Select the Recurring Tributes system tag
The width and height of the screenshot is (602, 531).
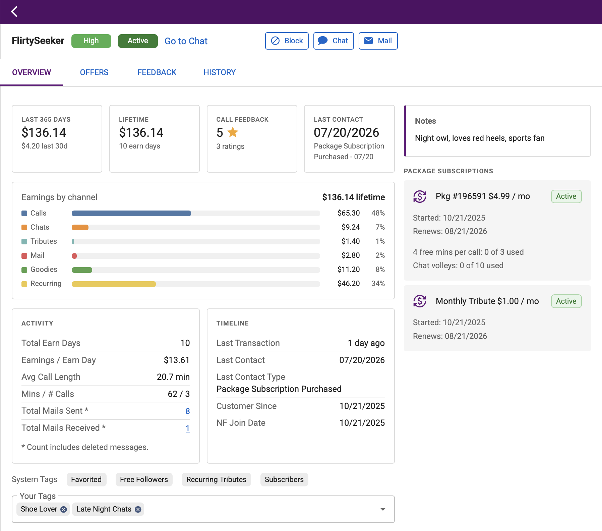coord(216,480)
